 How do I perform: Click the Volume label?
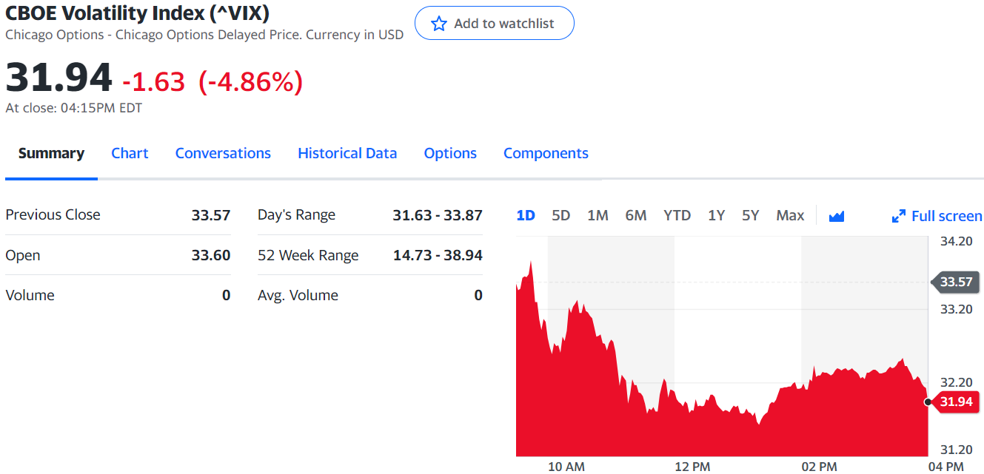tap(30, 295)
